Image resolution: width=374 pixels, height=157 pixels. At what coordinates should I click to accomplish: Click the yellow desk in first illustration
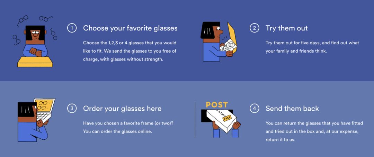pos(35,62)
